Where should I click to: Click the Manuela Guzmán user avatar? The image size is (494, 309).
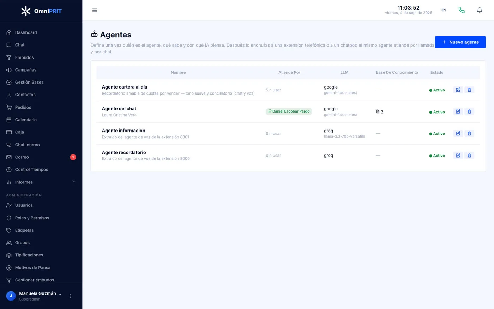point(11,296)
